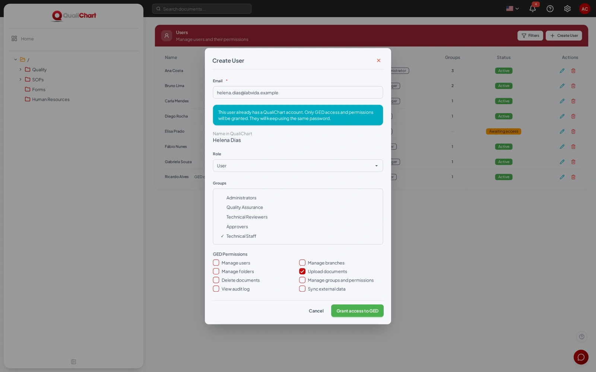Open the notifications bell
Screen dimensions: 596x372
coord(533,9)
